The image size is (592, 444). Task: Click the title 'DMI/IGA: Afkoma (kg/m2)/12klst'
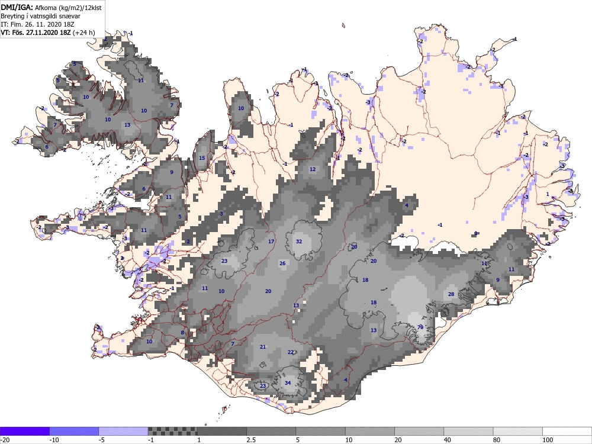(51, 7)
